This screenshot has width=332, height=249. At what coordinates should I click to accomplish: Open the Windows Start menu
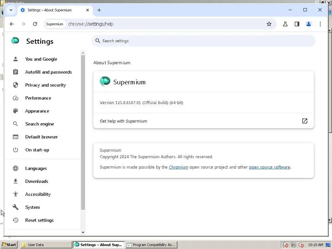[x=9, y=245]
